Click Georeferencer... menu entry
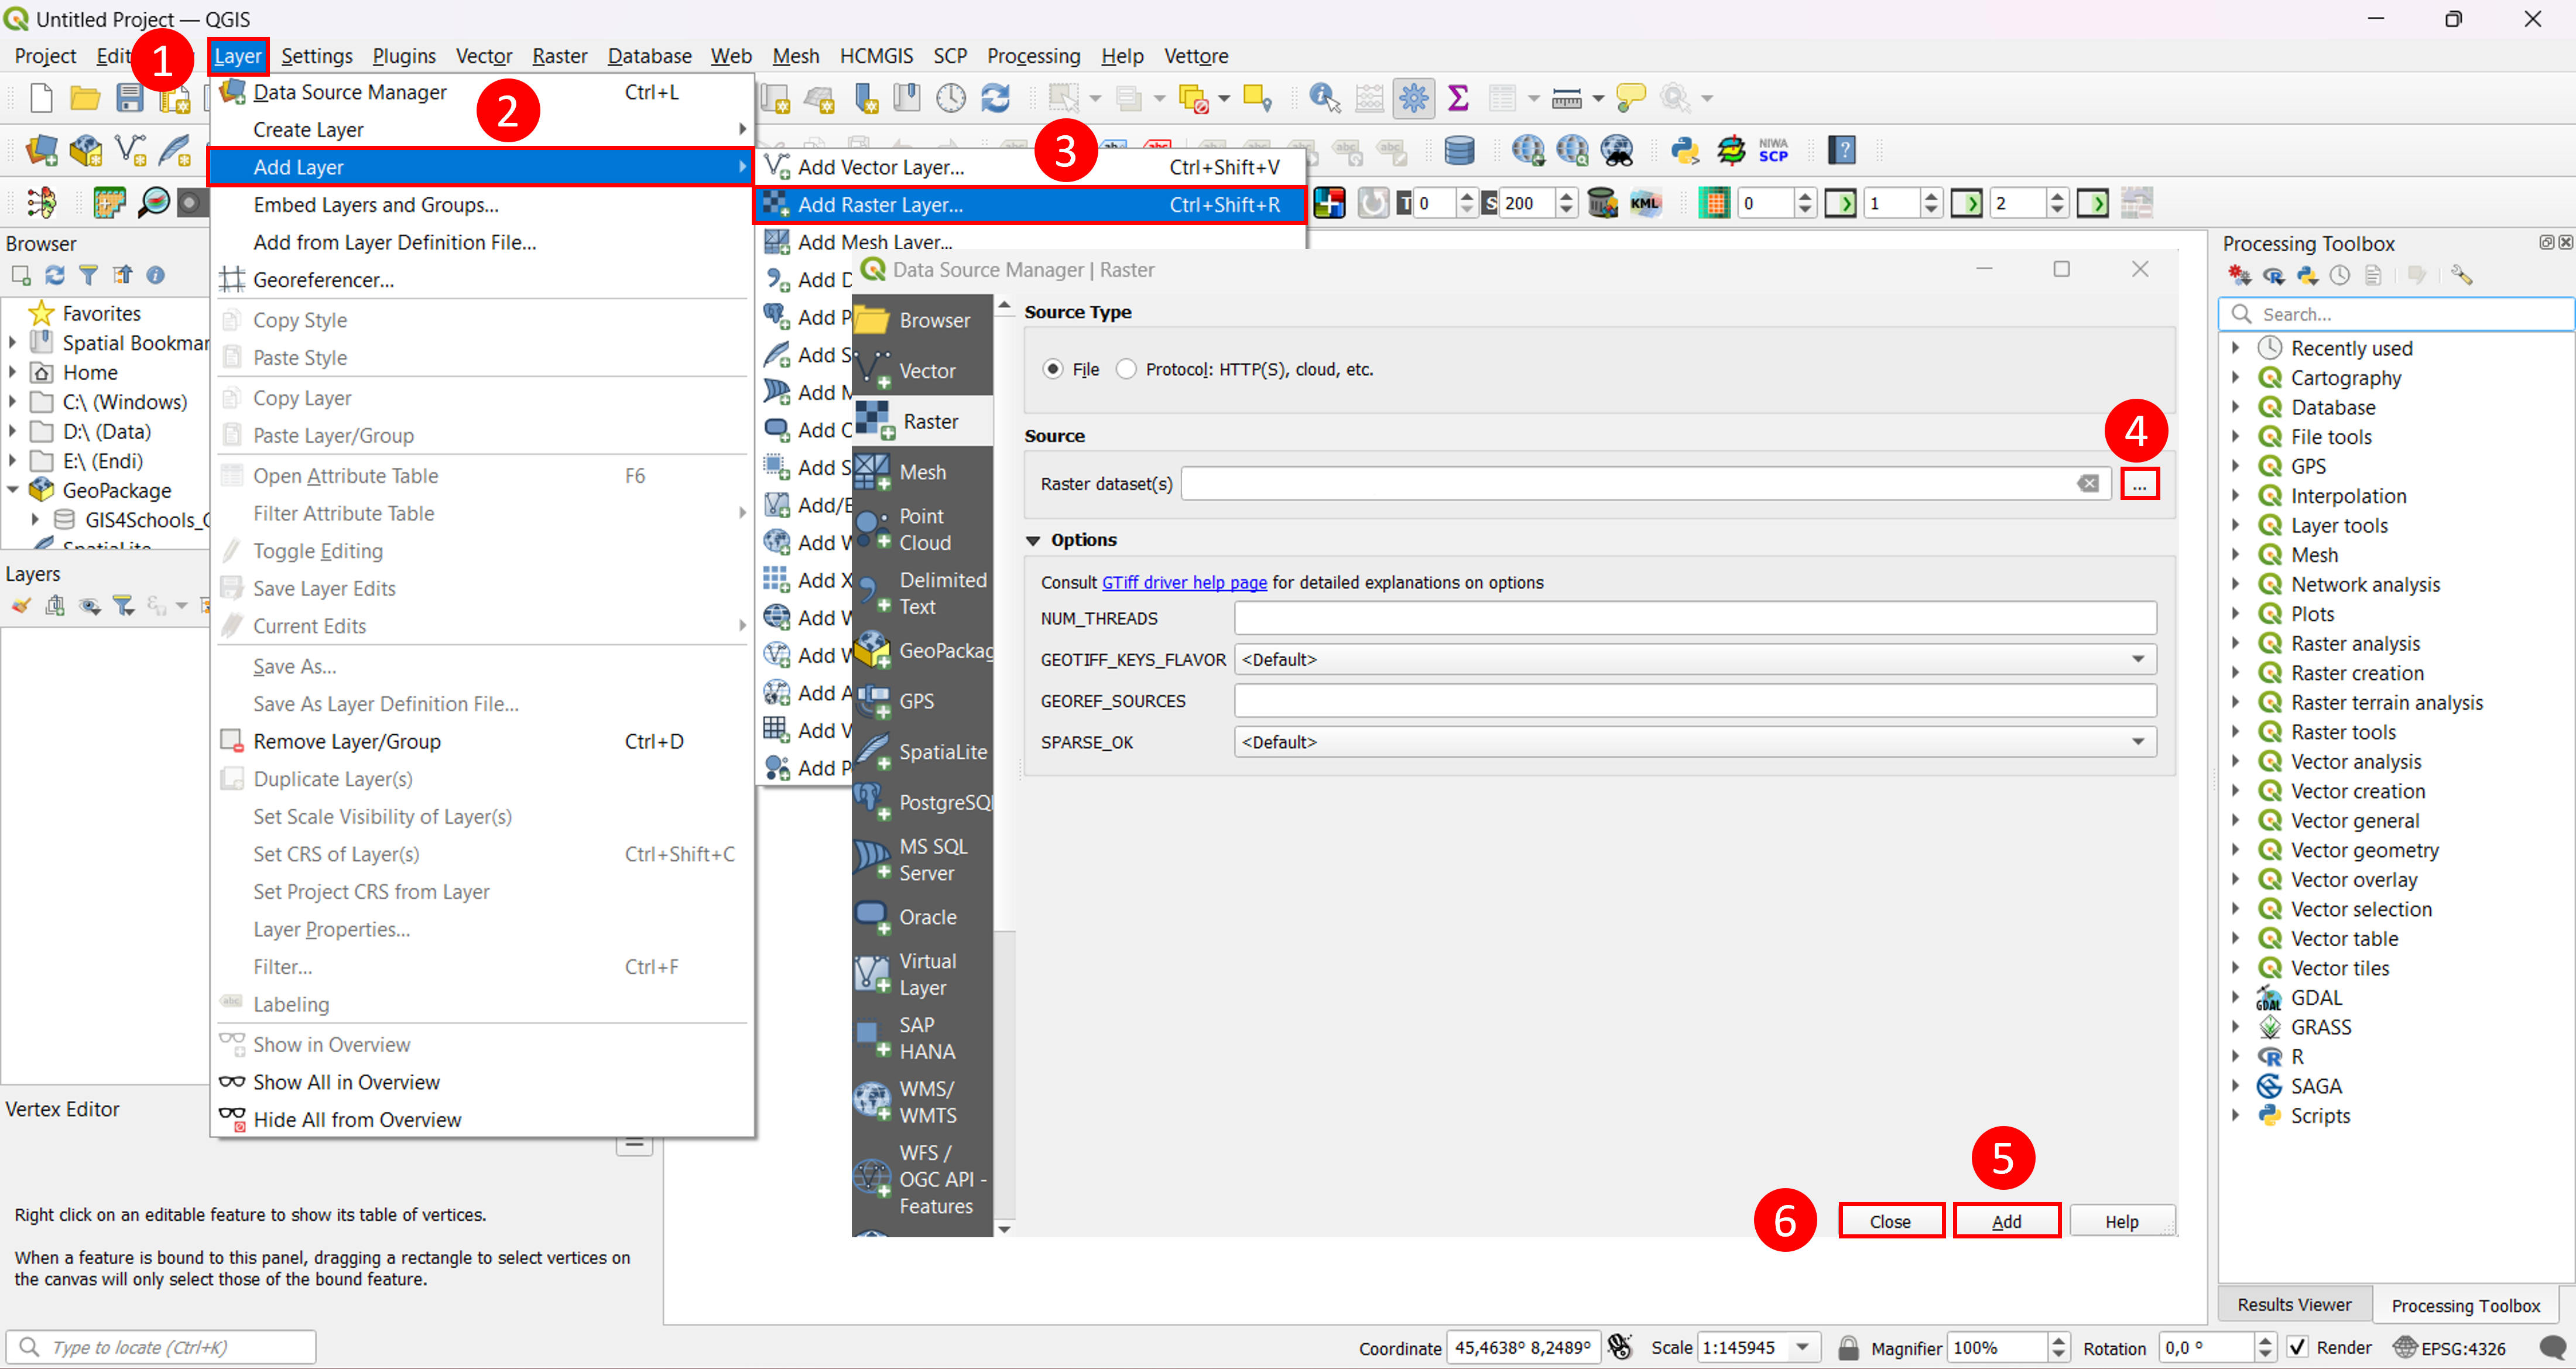 tap(481, 280)
